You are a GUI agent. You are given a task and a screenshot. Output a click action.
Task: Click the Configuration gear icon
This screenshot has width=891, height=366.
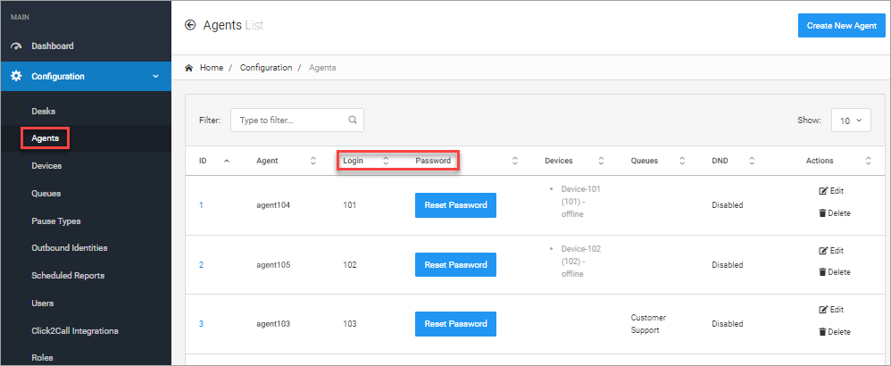pos(16,76)
